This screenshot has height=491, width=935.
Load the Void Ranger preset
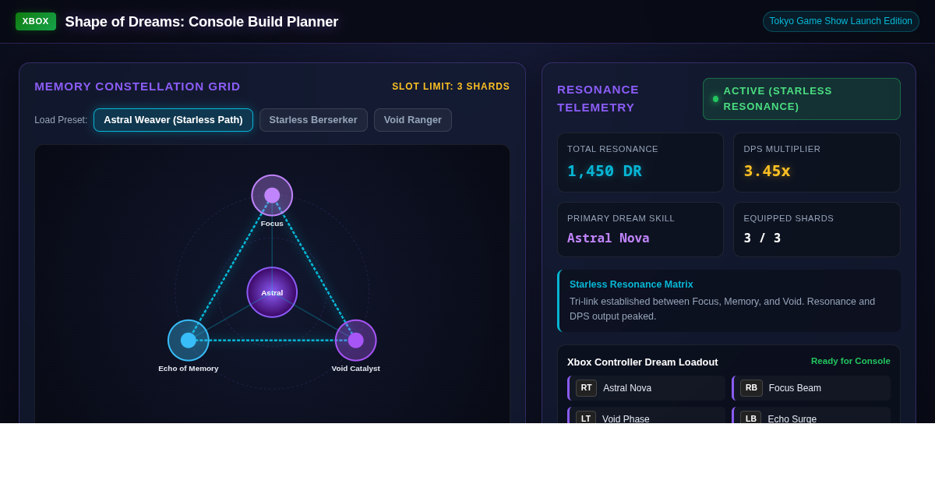413,120
